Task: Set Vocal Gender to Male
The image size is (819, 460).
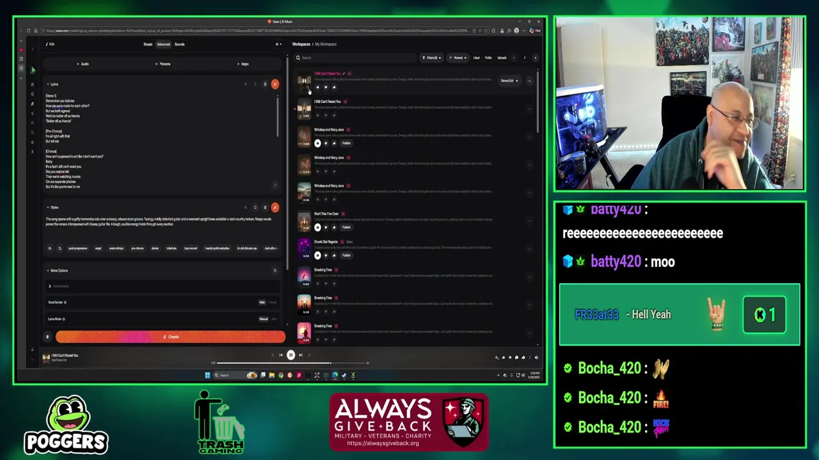Action: coord(262,302)
